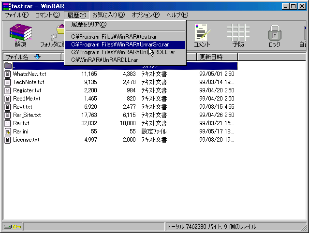Open the お気に入り(O) favorites menu

[109, 15]
